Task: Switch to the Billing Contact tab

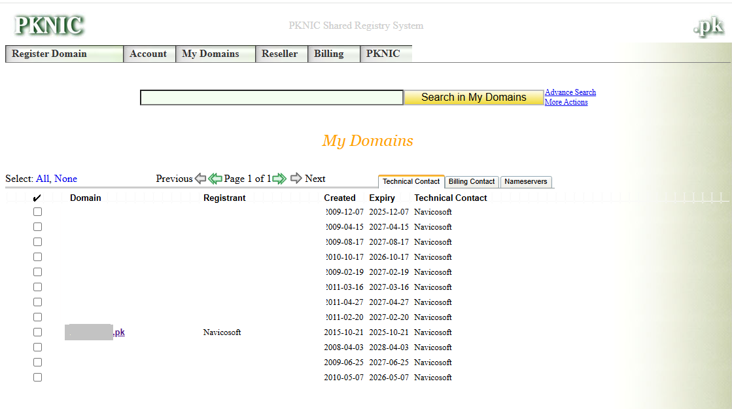Action: (x=472, y=182)
